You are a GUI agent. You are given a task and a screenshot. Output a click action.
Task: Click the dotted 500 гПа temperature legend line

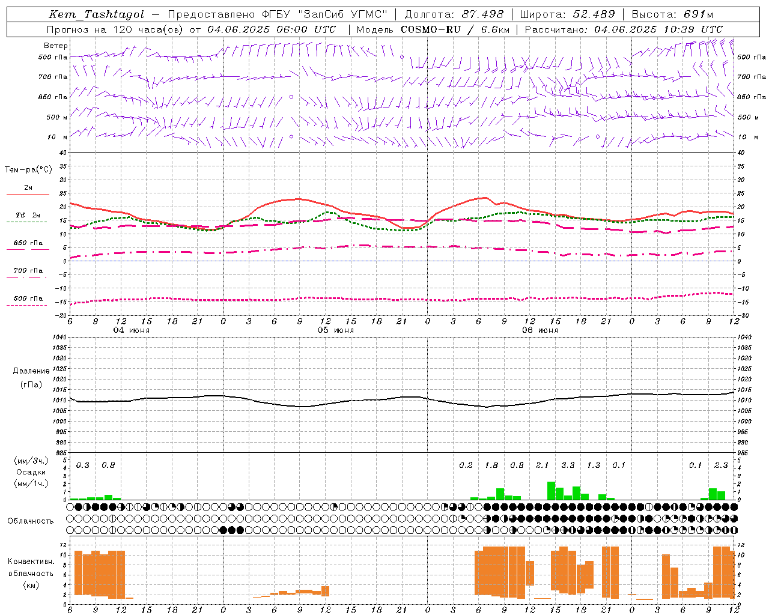[x=26, y=305]
